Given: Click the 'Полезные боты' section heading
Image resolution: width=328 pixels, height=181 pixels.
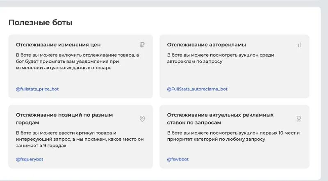Looking at the screenshot, I should point(40,23).
